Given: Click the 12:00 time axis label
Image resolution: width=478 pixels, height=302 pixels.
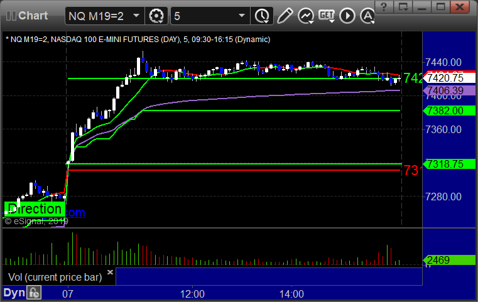Looking at the screenshot, I should (192, 294).
